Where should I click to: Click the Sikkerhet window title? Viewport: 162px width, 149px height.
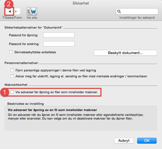[x=81, y=3]
